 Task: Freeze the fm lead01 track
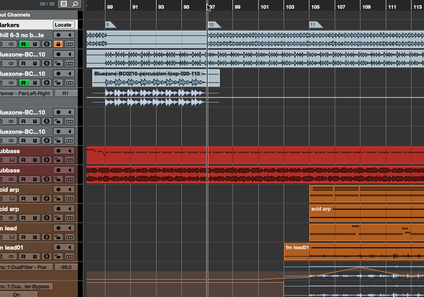(x=46, y=257)
